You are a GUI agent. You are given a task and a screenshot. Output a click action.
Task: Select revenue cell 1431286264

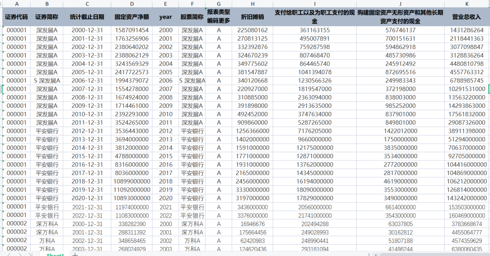coord(467,30)
